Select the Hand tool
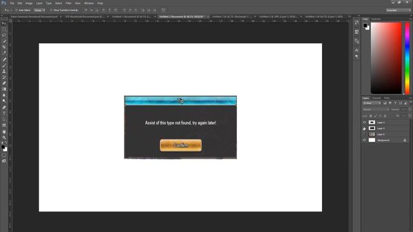Screen dimensions: 413x232 point(4,131)
